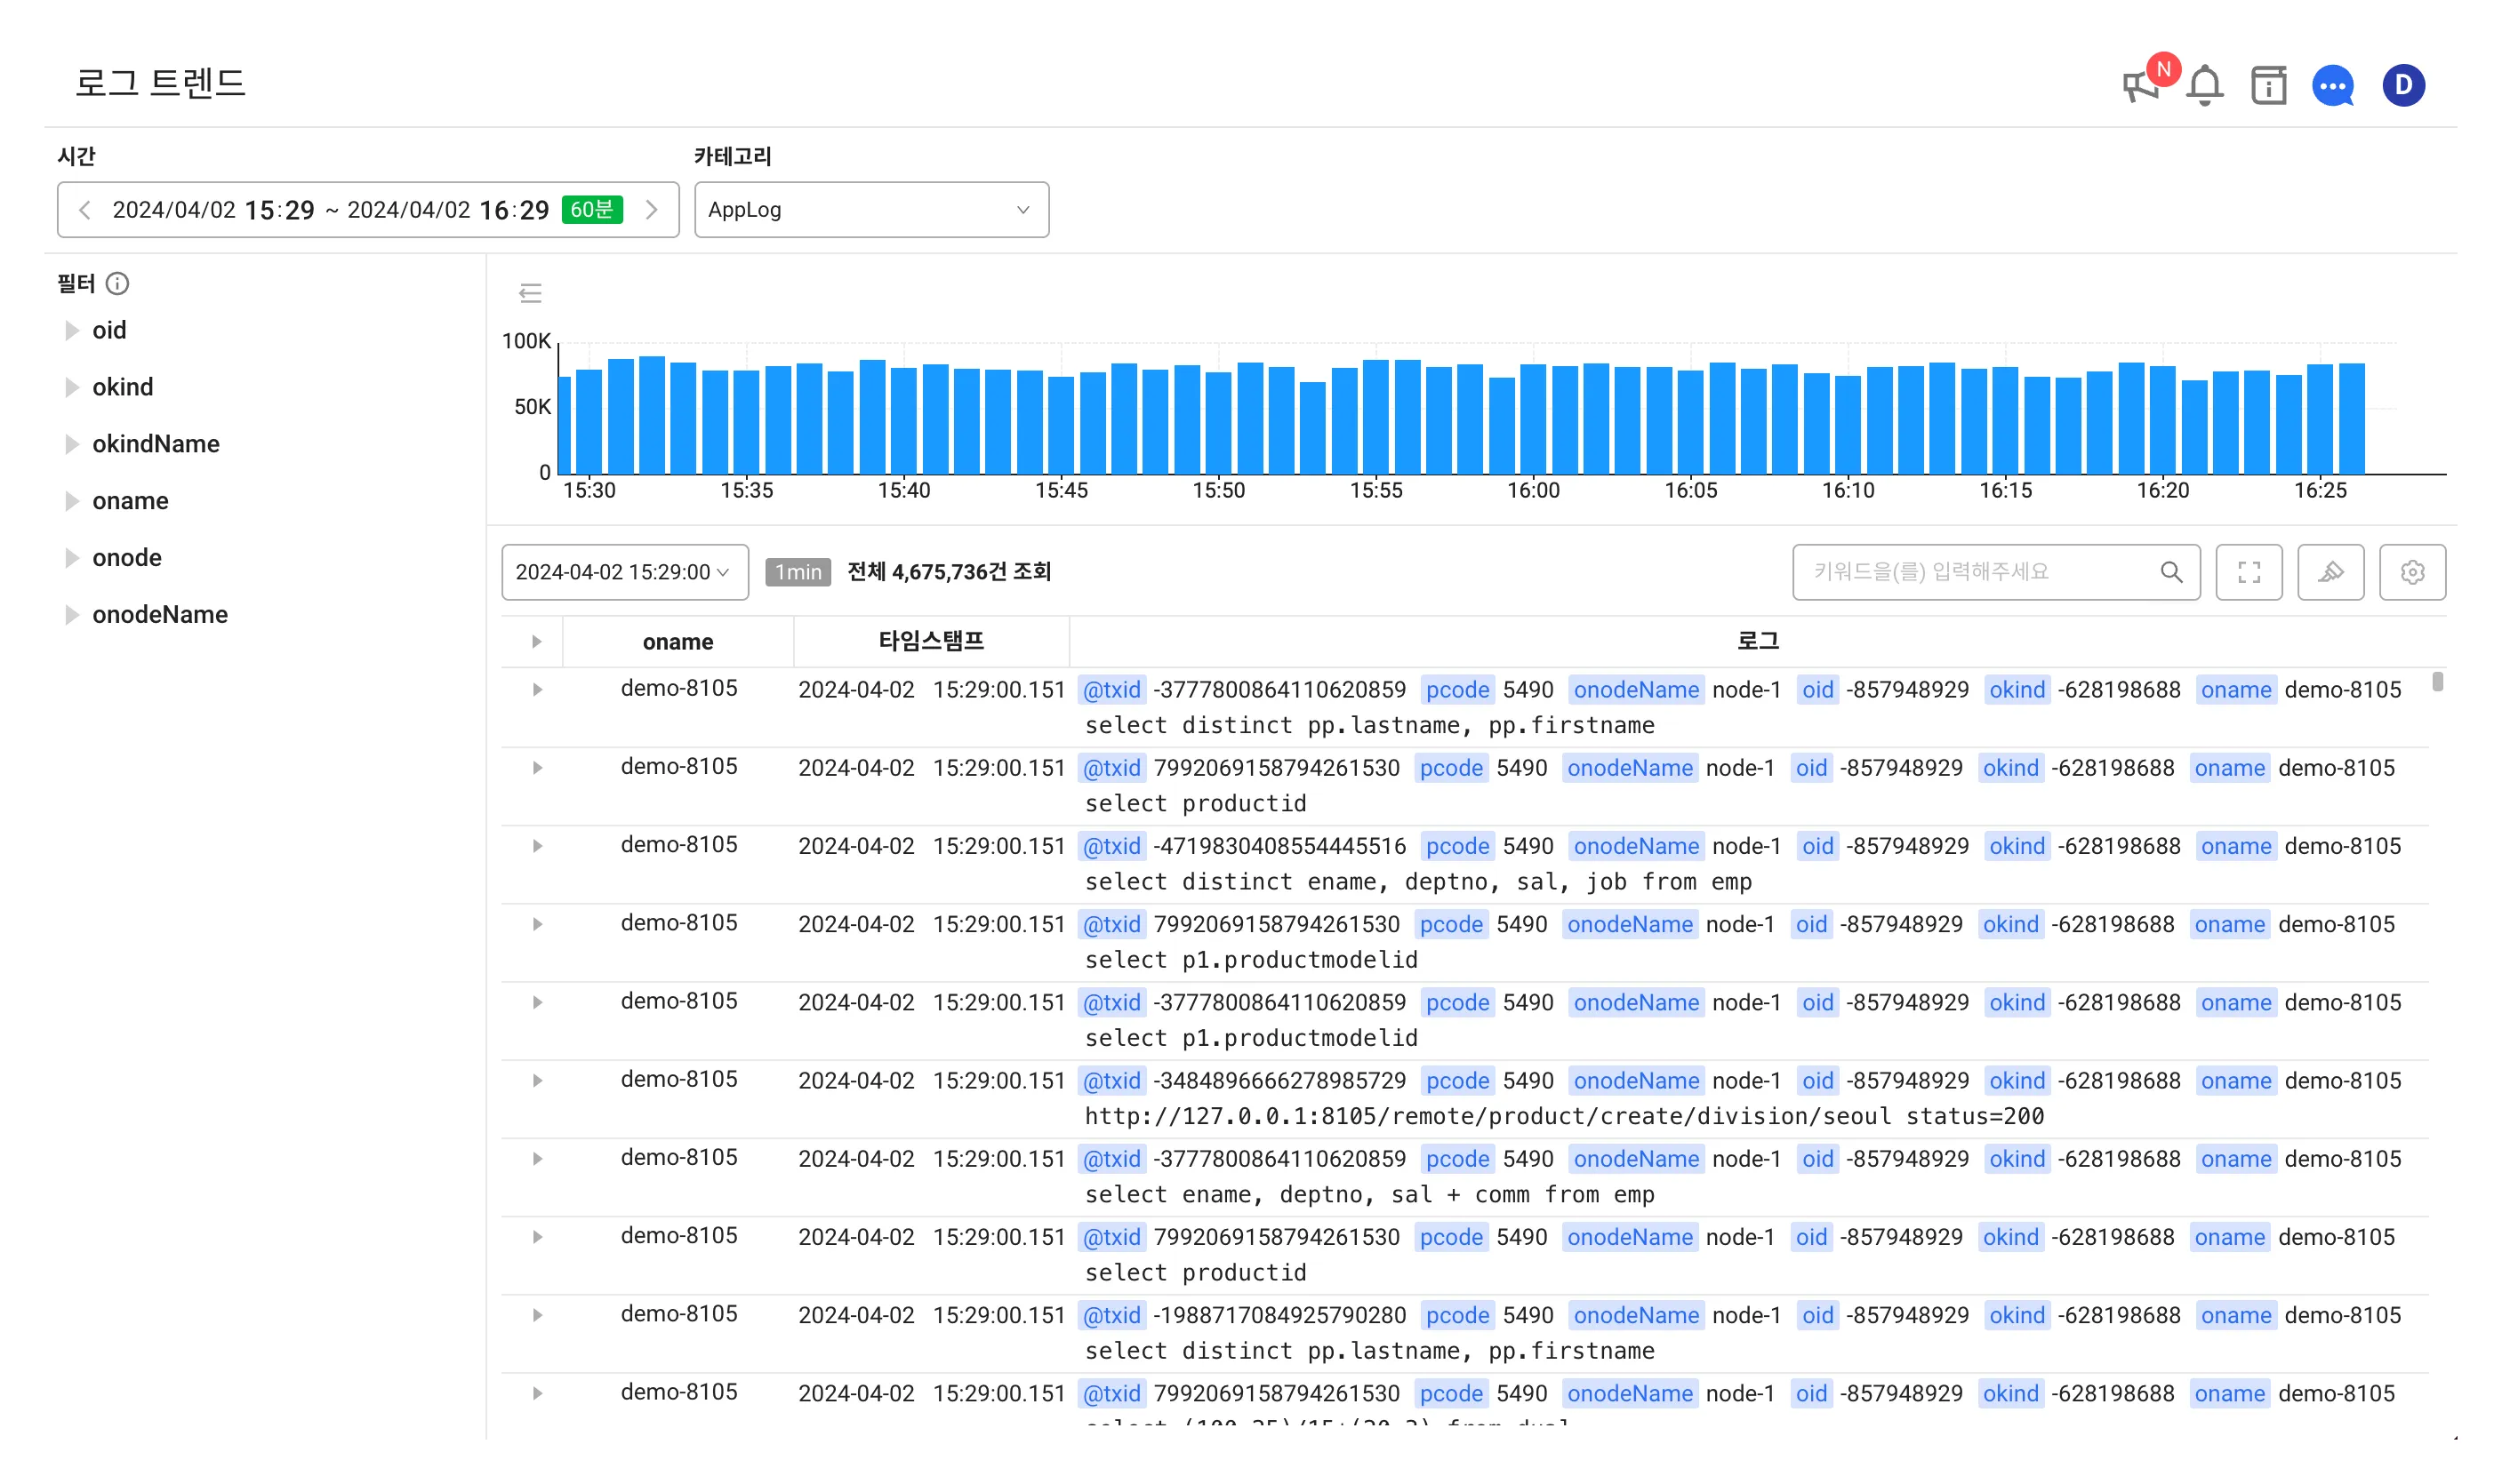Expand the onodeName filter
2502x1484 pixels.
[72, 615]
